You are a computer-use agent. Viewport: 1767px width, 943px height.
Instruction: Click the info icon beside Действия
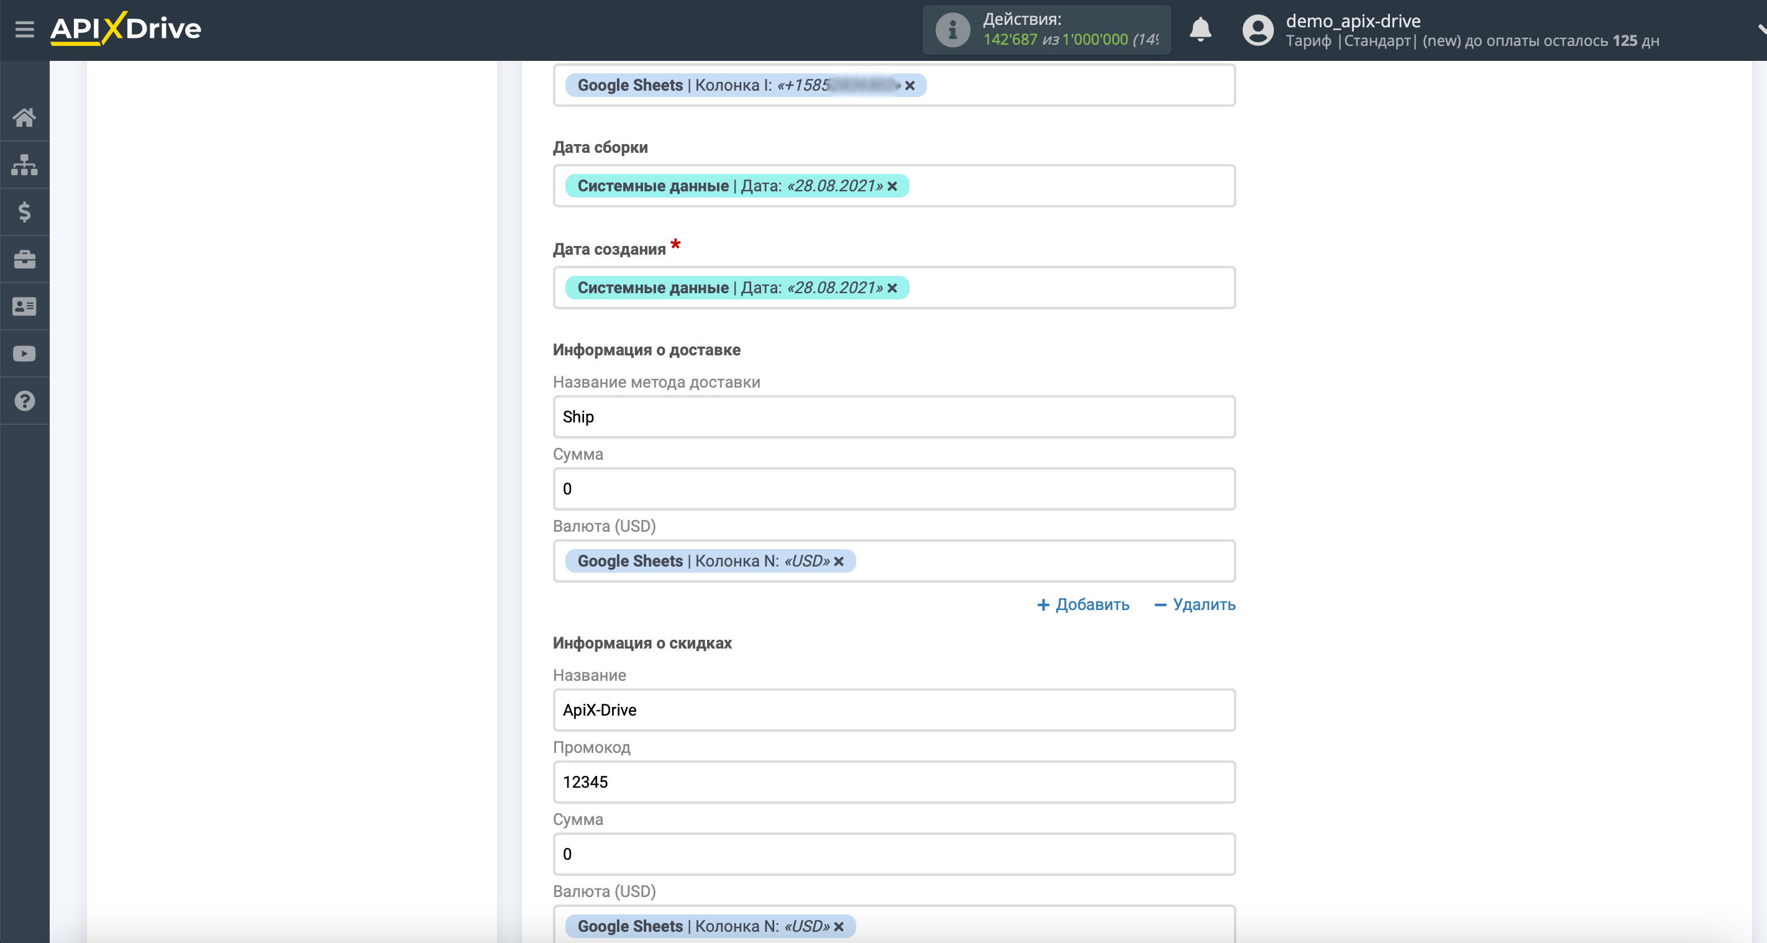(x=952, y=29)
